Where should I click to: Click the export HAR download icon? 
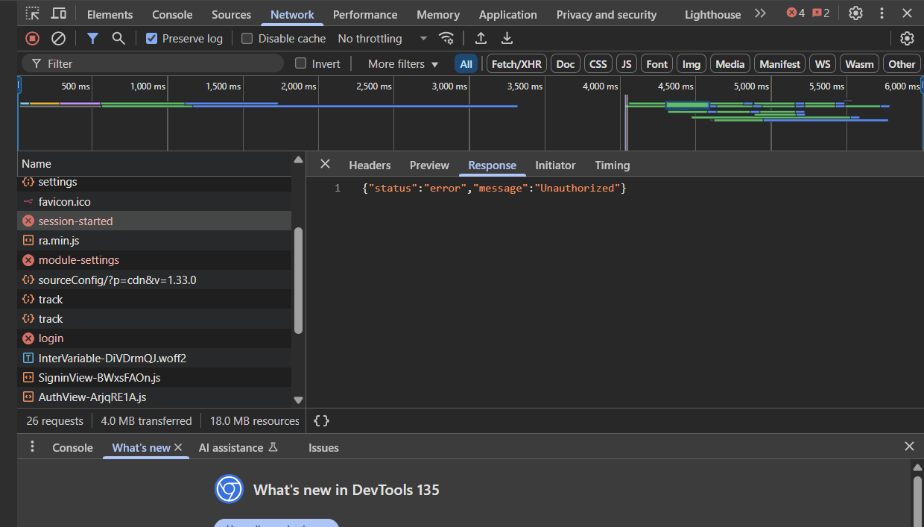coord(507,39)
